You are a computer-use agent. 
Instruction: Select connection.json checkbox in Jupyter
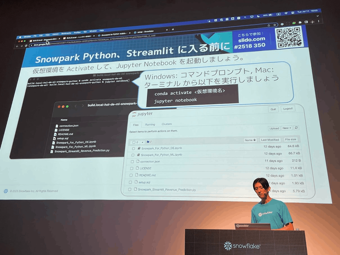point(132,162)
